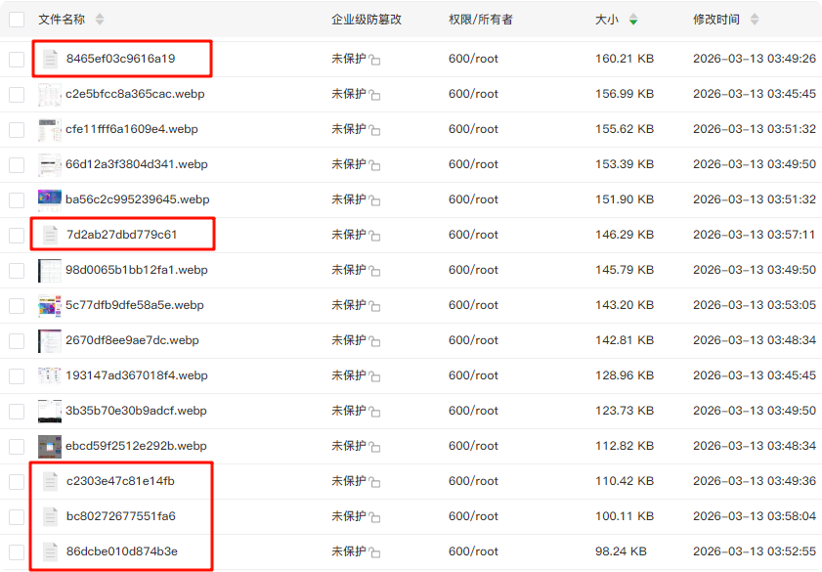Viewport: 822px width, 572px height.
Task: Click the file icon for 7d2ab27dbd779c61
Action: tap(50, 235)
